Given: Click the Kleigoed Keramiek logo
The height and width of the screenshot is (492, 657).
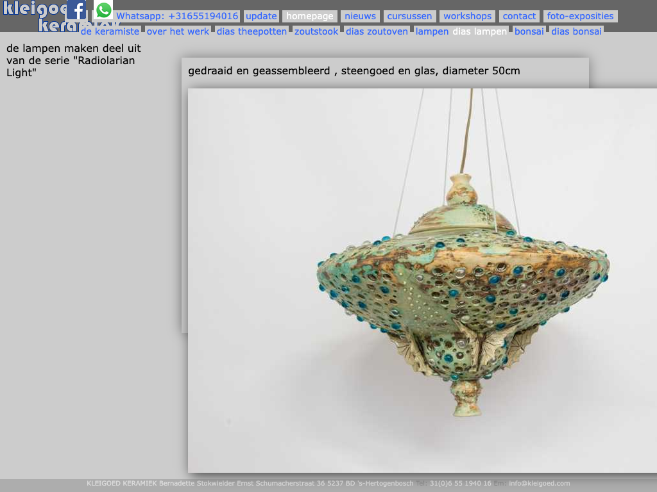Looking at the screenshot, I should click(32, 10).
